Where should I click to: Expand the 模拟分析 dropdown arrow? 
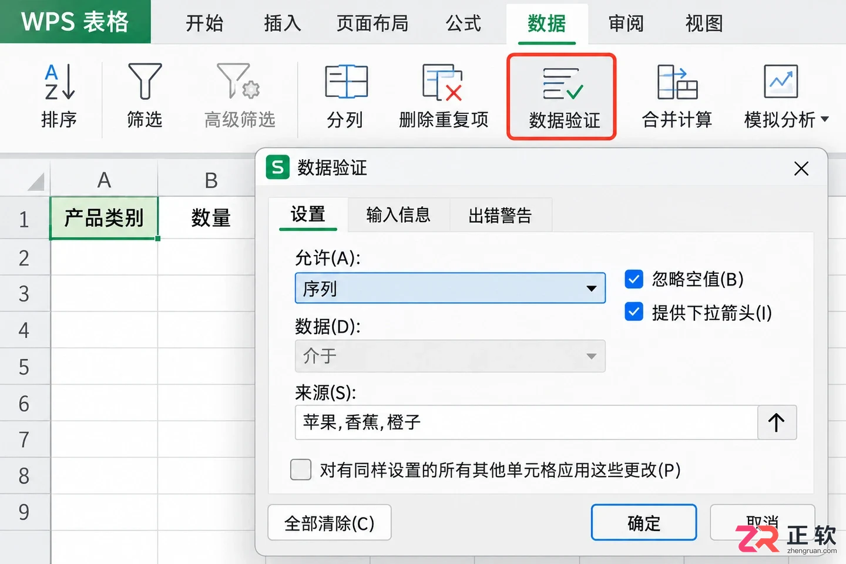(825, 119)
